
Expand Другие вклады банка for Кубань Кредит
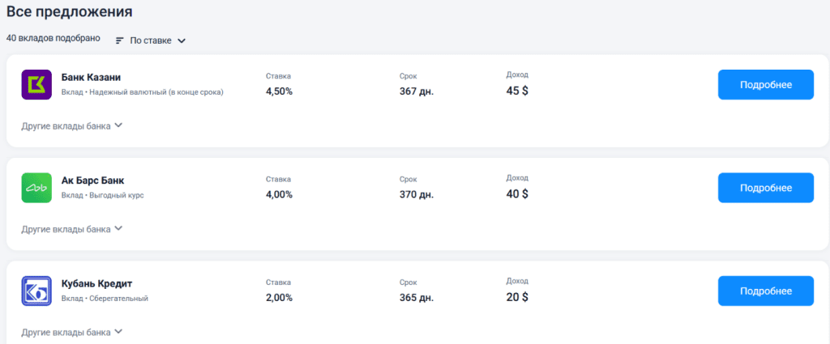pyautogui.click(x=71, y=331)
